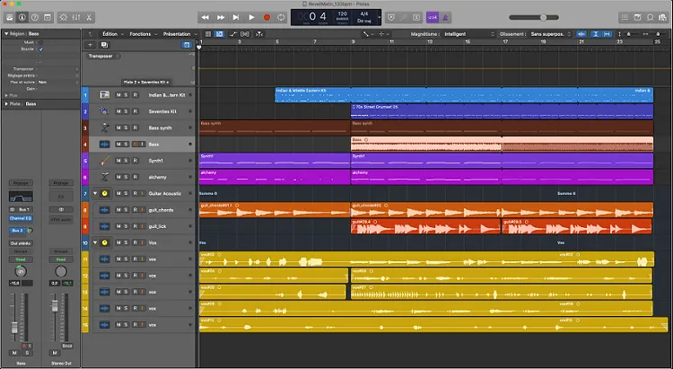Enable the count-in button
This screenshot has height=369, width=673.
pos(433,17)
